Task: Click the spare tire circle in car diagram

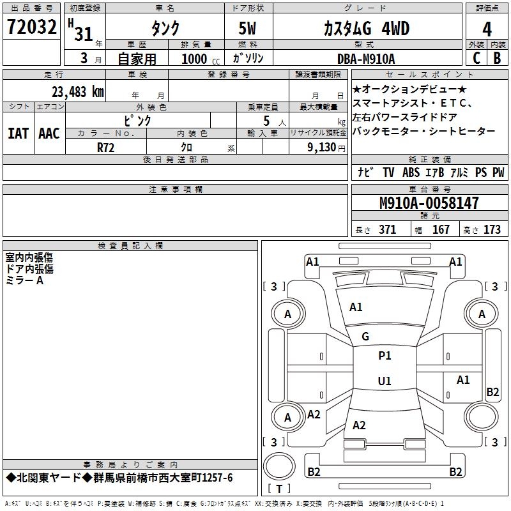Action: [279, 468]
